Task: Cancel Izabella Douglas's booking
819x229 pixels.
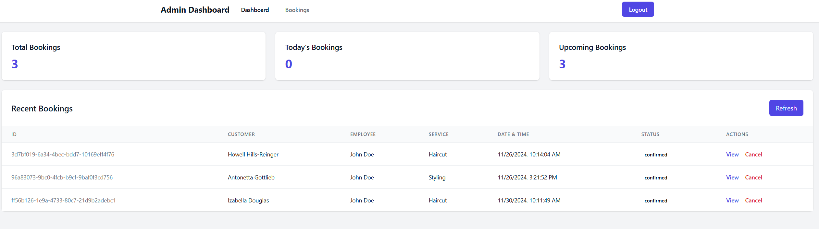Action: pyautogui.click(x=753, y=200)
